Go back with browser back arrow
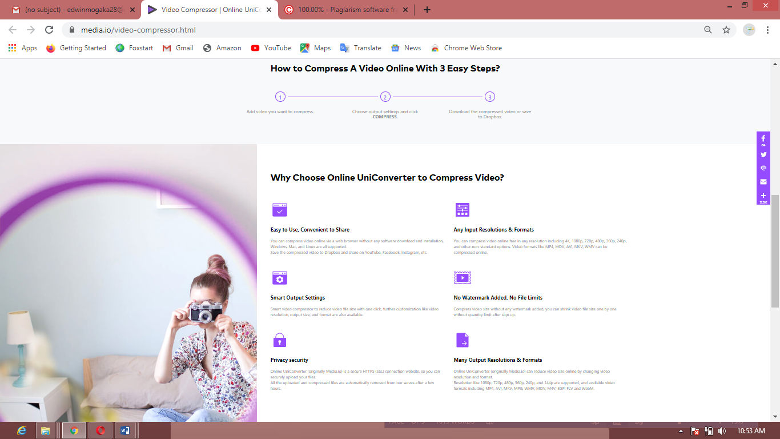The height and width of the screenshot is (439, 780). [13, 30]
